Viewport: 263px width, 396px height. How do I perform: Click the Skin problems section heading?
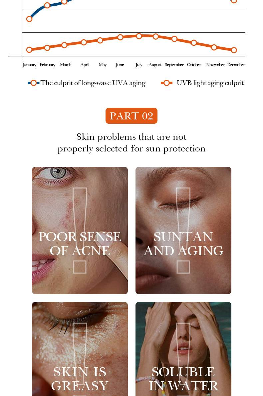131,143
